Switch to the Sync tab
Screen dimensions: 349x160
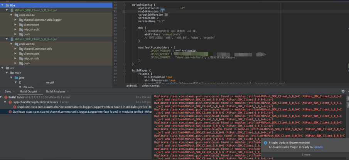coord(8,92)
